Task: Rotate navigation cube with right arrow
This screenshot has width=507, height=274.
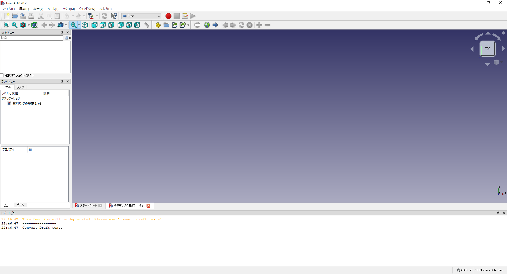Action: [x=503, y=49]
